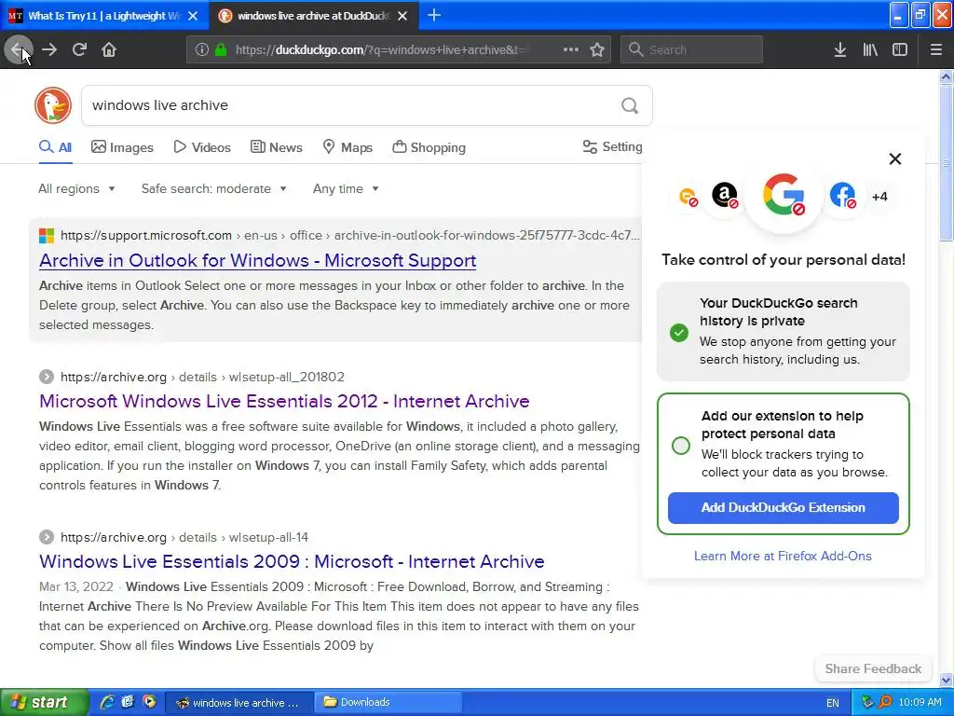
Task: Click archive.org wlsetup-all-14 URL
Action: tap(184, 538)
